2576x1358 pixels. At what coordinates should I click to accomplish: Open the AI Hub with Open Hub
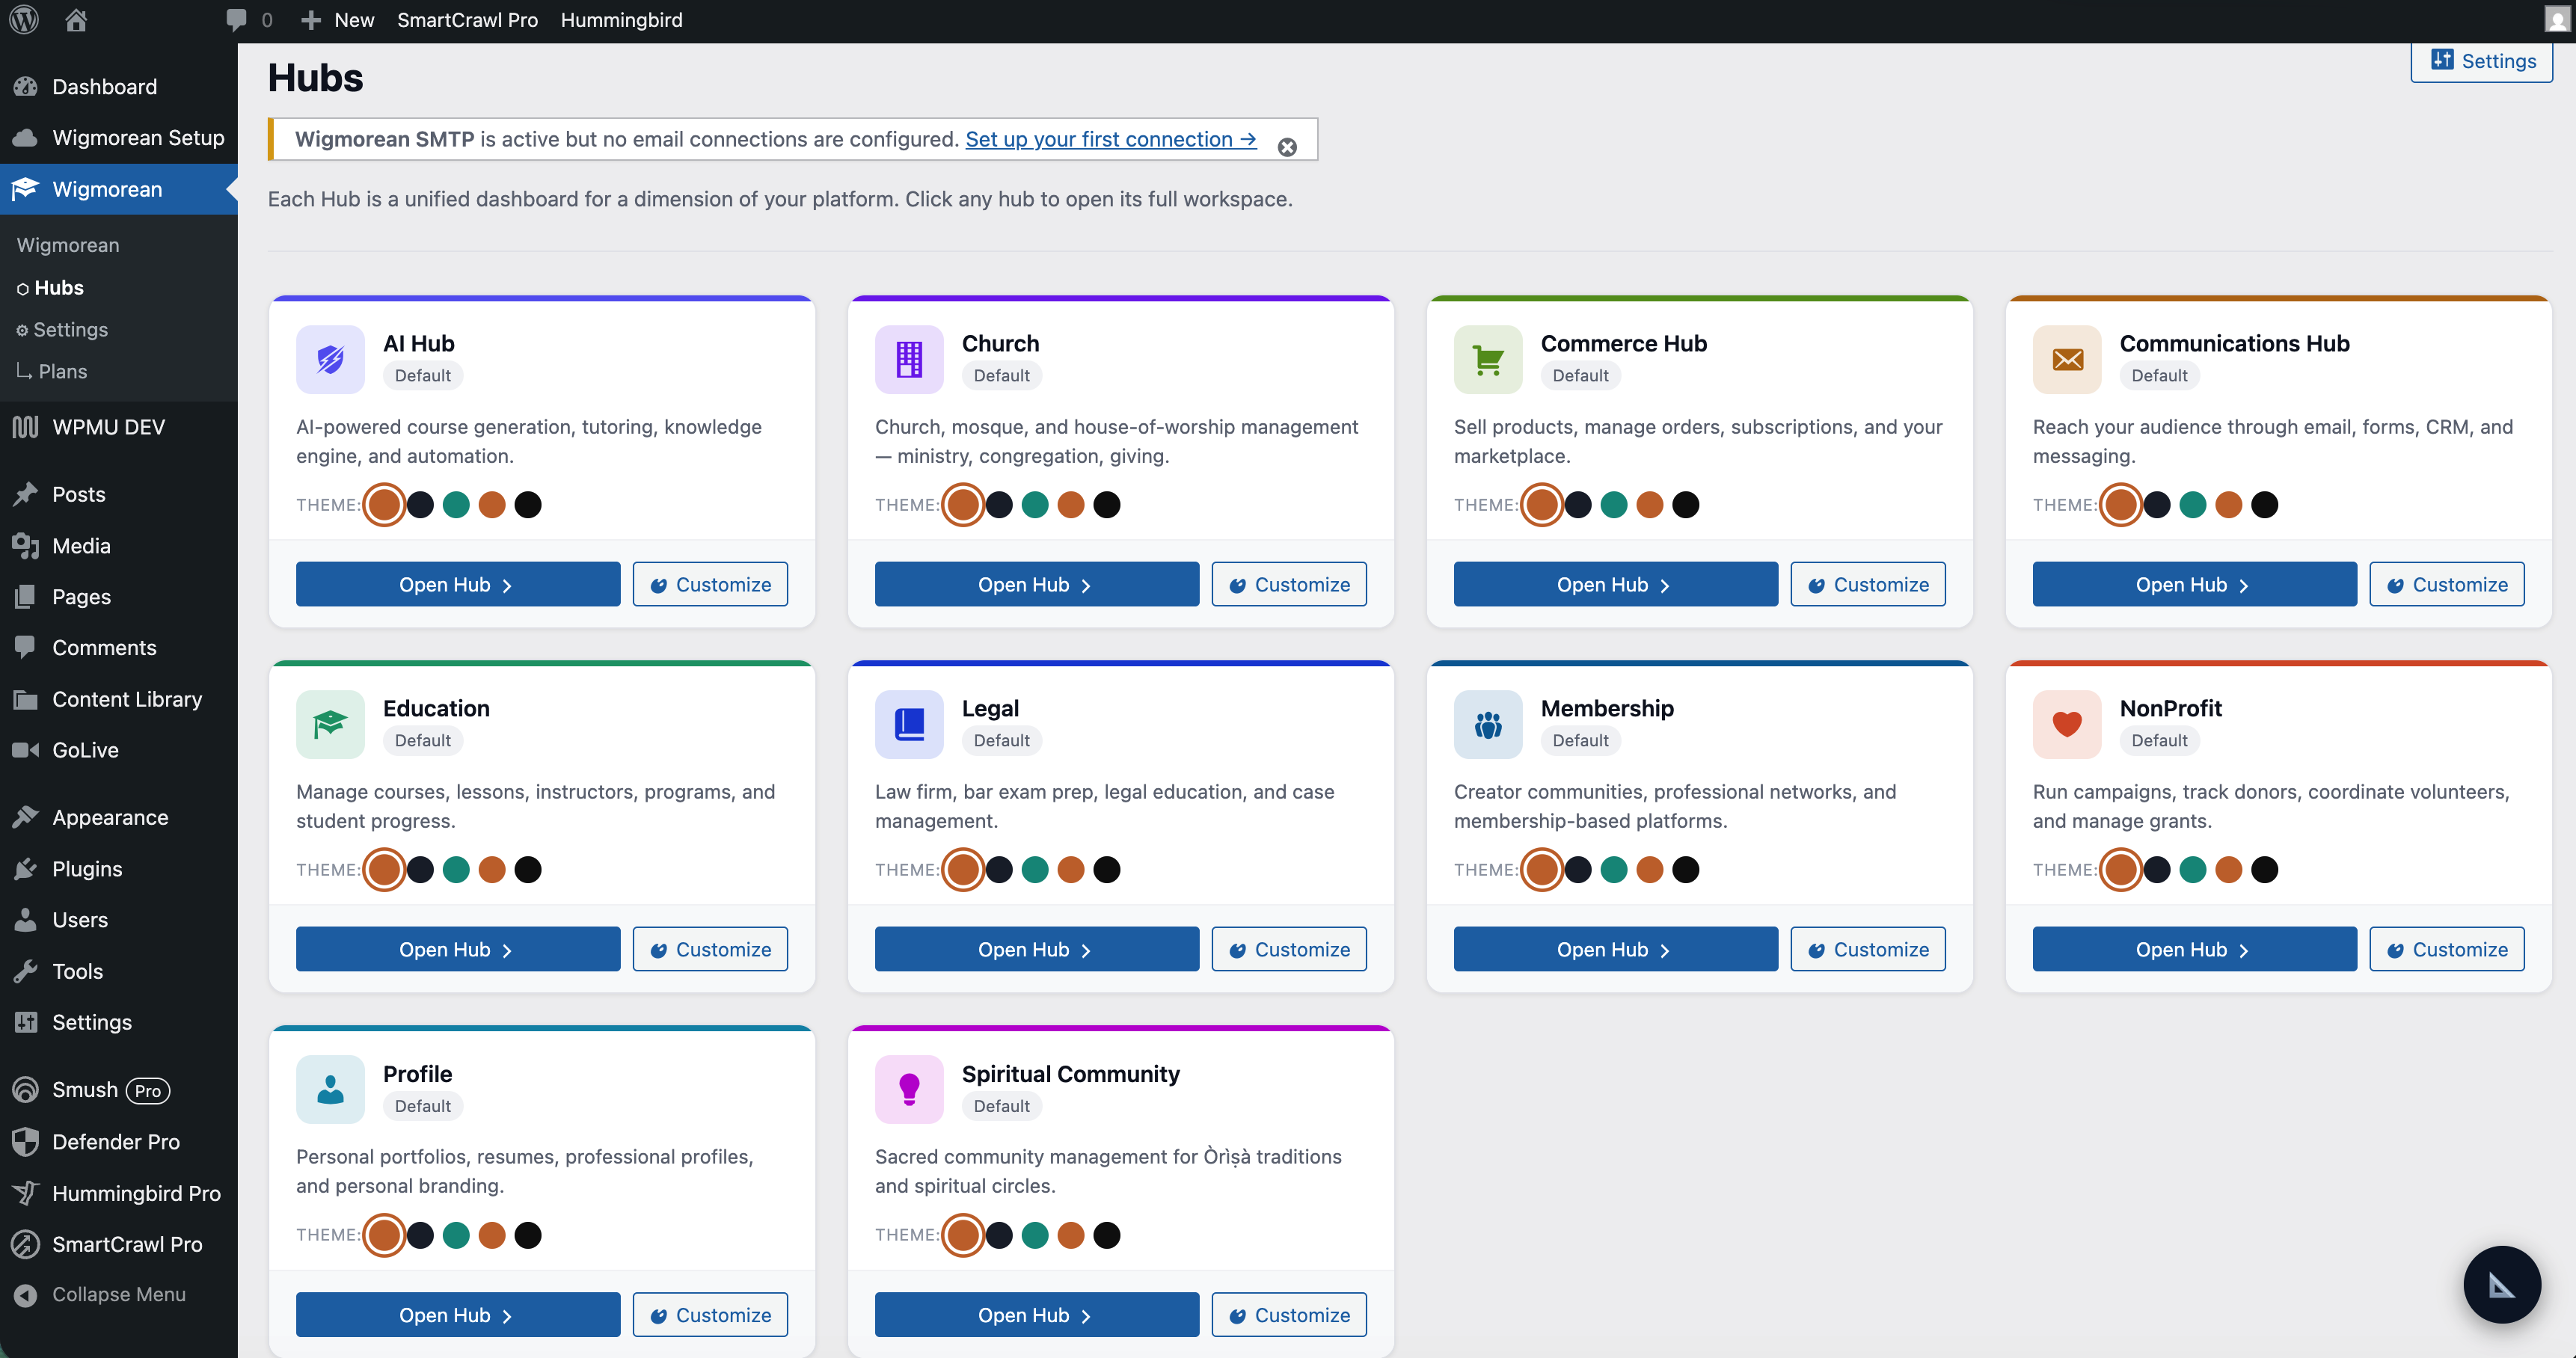pyautogui.click(x=458, y=584)
